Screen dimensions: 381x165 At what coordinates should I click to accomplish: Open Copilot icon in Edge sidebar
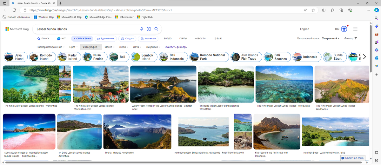[376, 10]
